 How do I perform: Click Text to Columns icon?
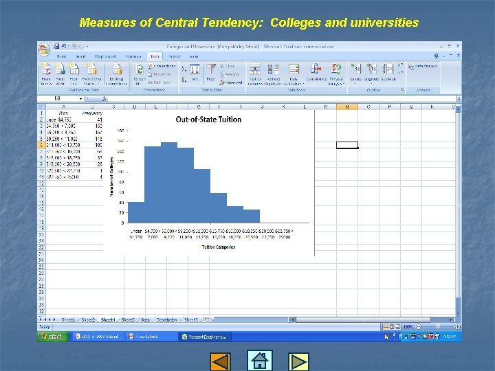(255, 74)
